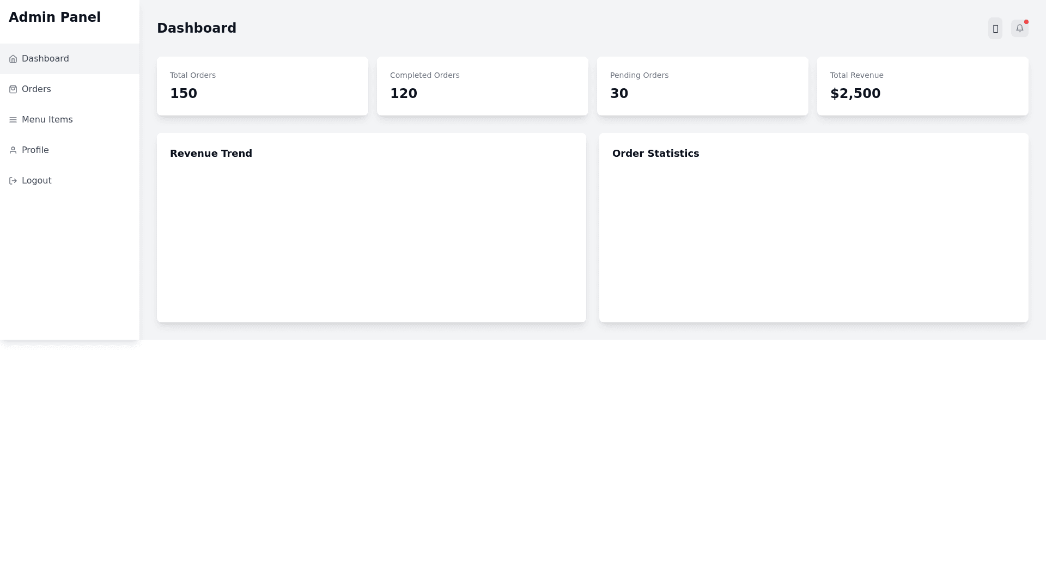
Task: Click the shopping bag icon beside Orders
Action: 13,89
